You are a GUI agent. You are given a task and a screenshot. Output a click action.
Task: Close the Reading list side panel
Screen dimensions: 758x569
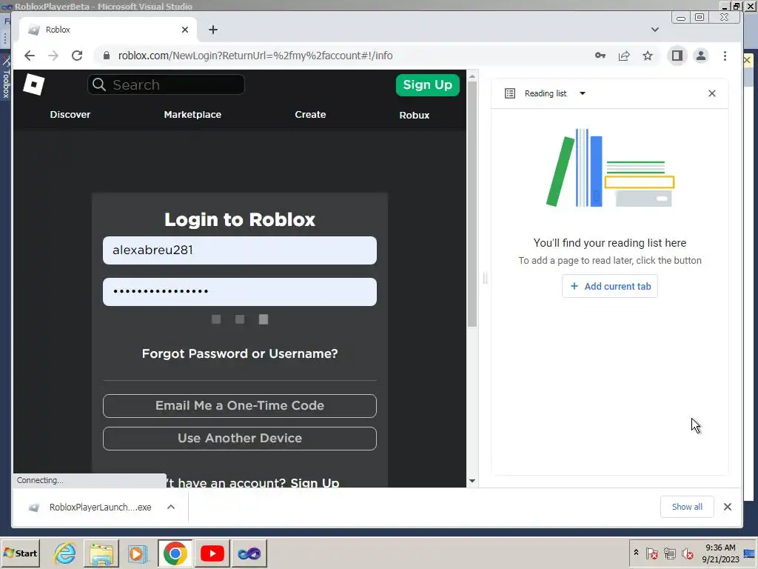coord(711,93)
